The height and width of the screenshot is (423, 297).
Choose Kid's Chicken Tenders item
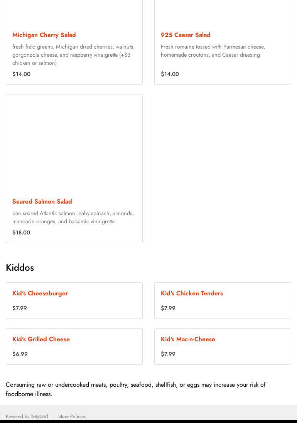[x=192, y=293]
